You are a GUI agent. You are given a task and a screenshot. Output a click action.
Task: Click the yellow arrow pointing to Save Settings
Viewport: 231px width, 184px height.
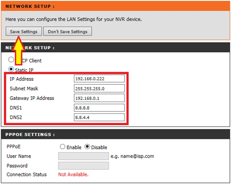[x=18, y=48]
